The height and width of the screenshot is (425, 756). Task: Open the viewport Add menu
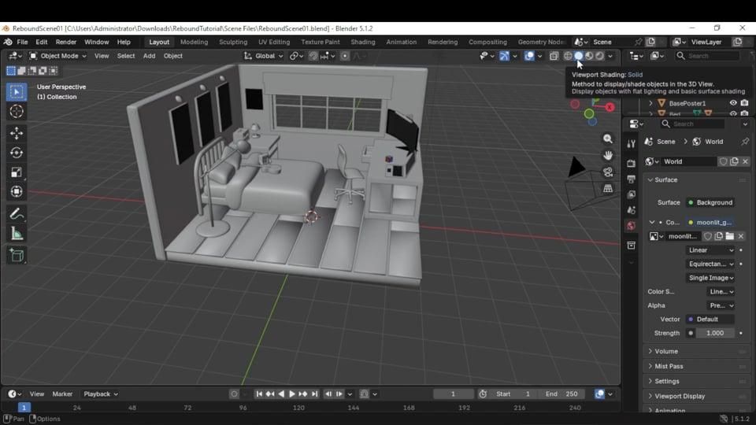pos(149,56)
